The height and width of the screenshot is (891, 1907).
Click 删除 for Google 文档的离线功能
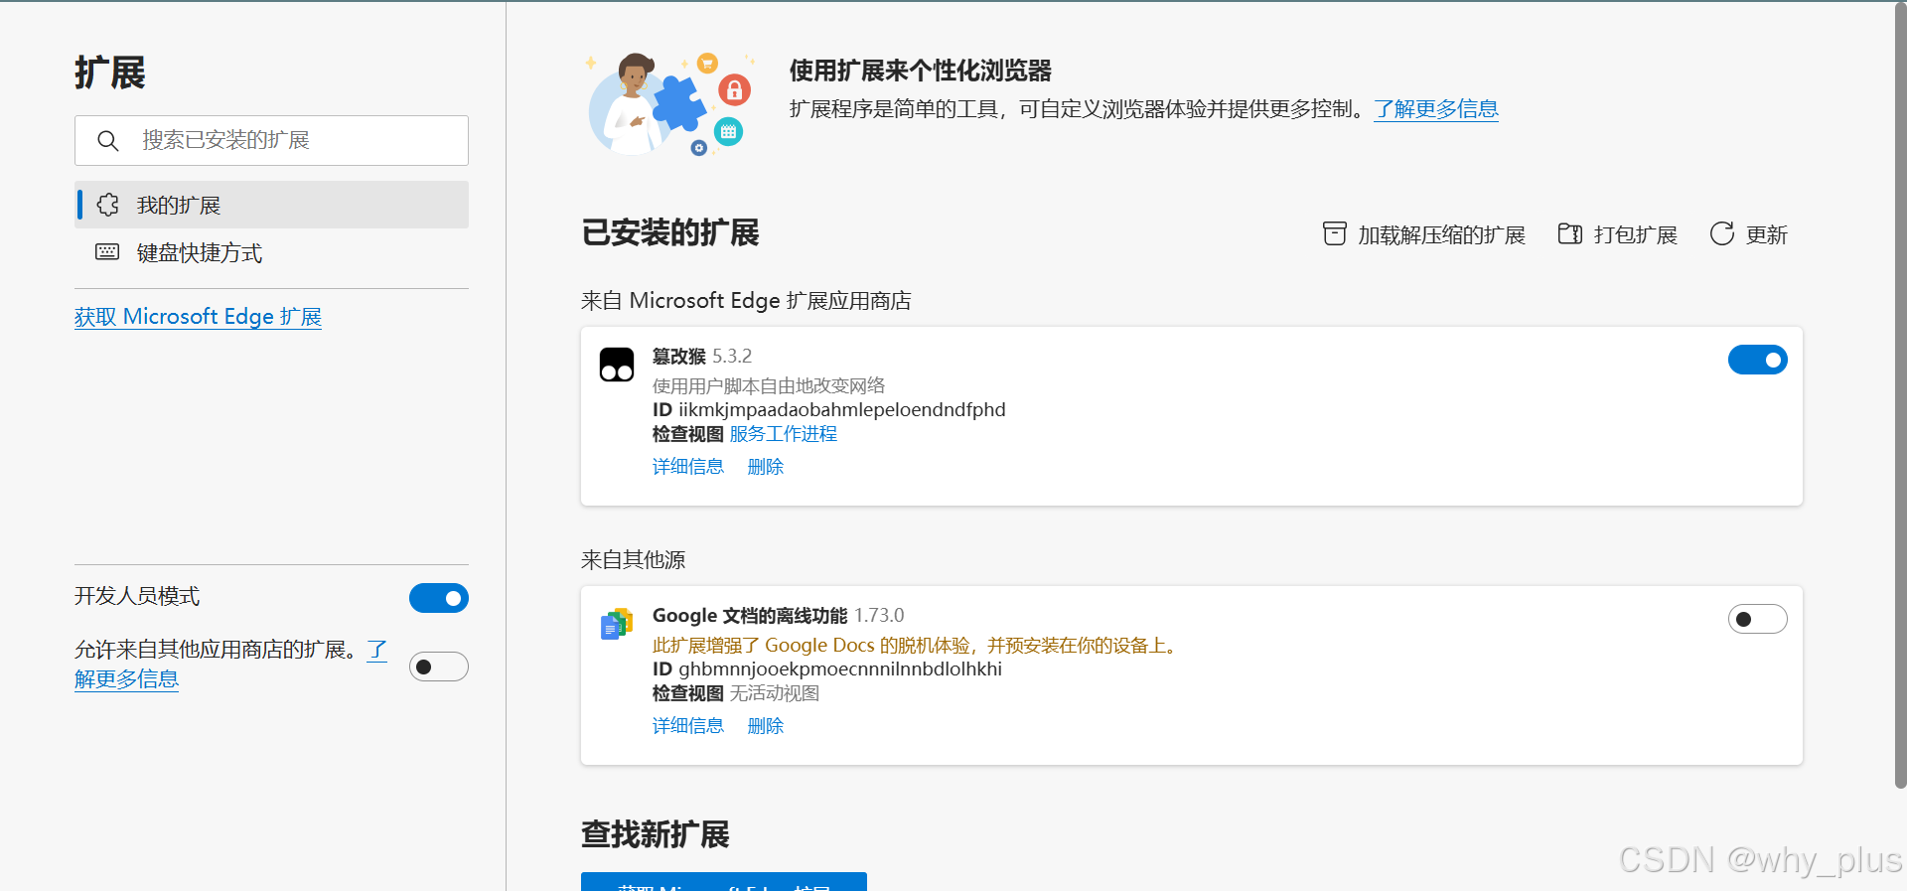click(x=766, y=726)
